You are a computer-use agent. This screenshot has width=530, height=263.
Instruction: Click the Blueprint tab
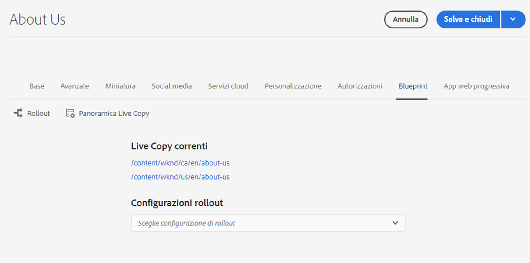(x=413, y=86)
